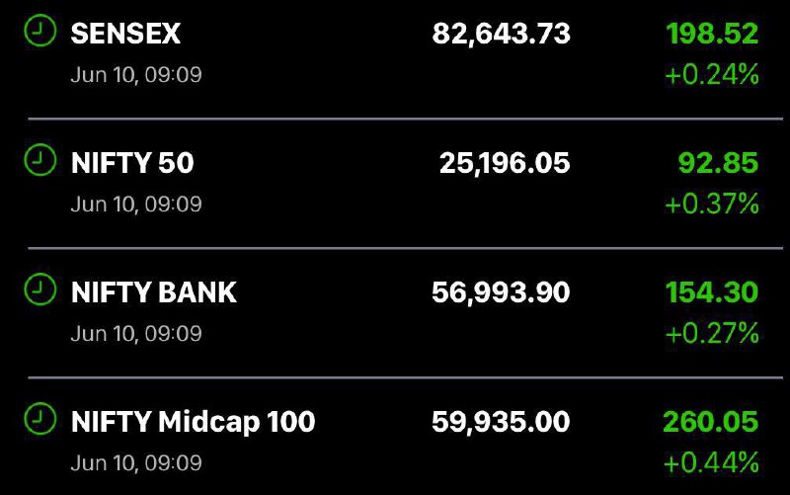The width and height of the screenshot is (790, 495).
Task: Click the +0.37% percentage for NIFTY 50
Action: pyautogui.click(x=712, y=205)
